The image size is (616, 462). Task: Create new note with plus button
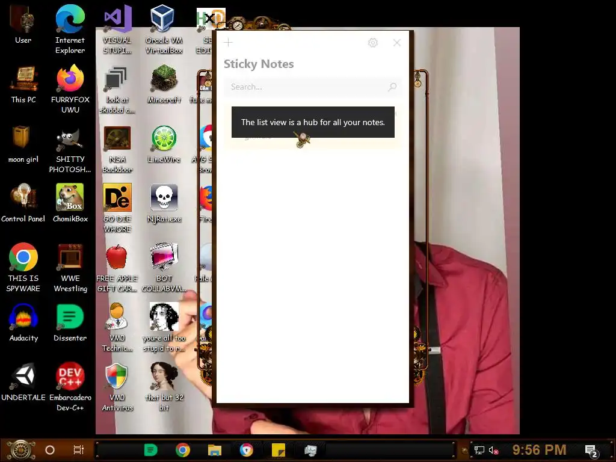[228, 43]
